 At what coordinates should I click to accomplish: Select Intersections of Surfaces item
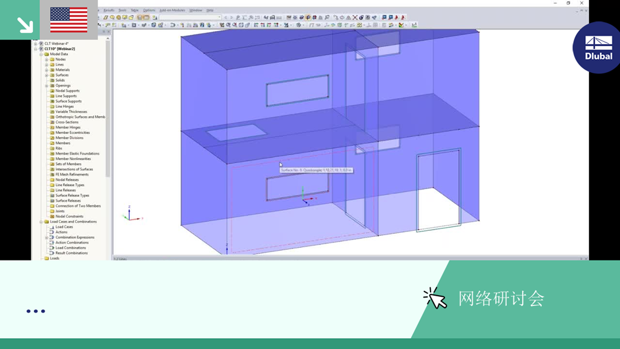pos(74,169)
